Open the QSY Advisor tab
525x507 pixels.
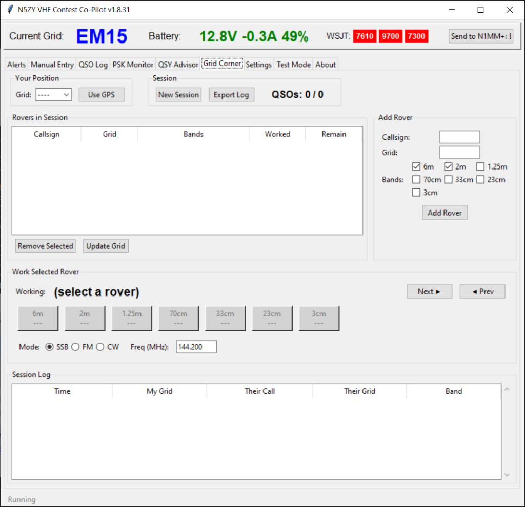(178, 65)
